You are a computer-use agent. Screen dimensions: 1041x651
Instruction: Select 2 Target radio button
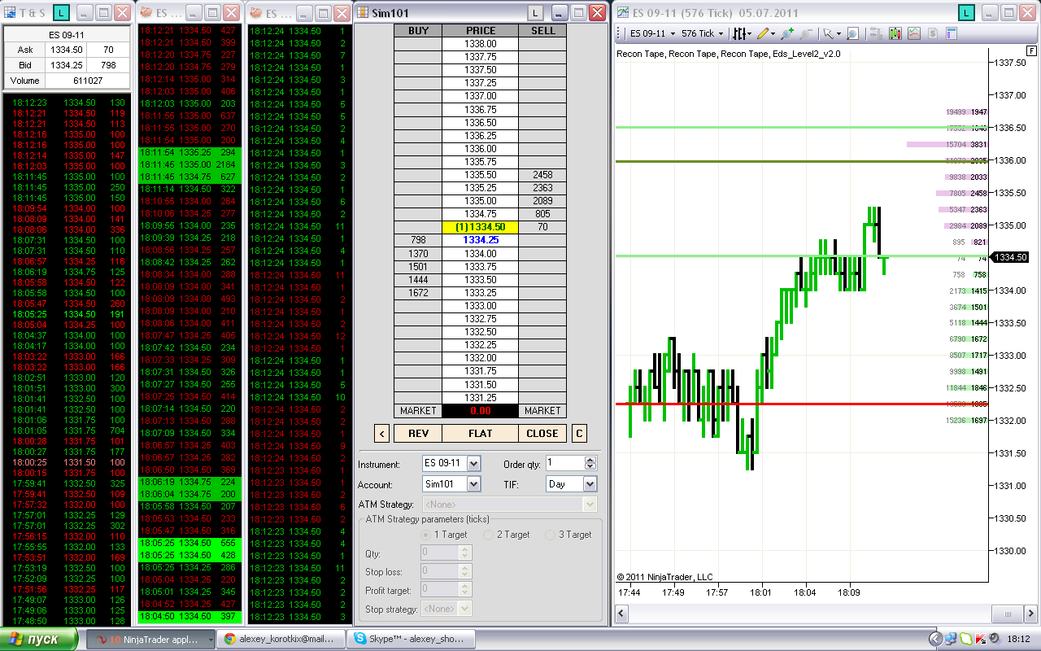pos(489,535)
